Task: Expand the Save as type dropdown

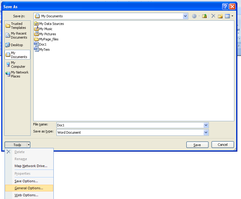Action: 206,132
